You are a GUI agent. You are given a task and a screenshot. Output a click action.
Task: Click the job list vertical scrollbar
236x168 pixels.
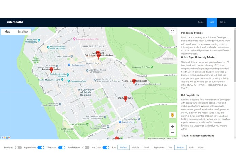[235, 56]
